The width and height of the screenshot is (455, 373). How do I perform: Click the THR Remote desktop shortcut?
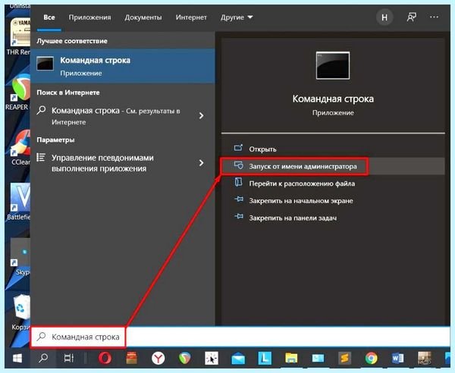click(x=19, y=36)
